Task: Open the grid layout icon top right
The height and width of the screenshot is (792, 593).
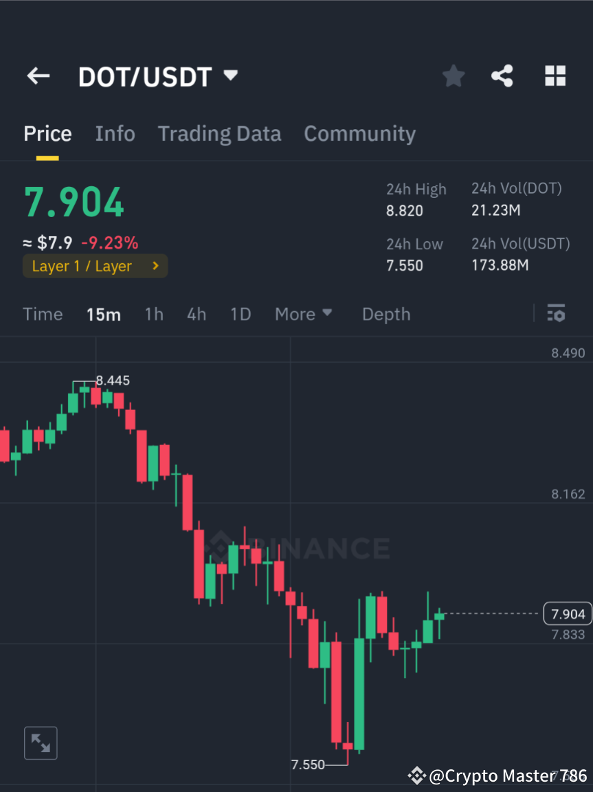Action: [x=555, y=76]
